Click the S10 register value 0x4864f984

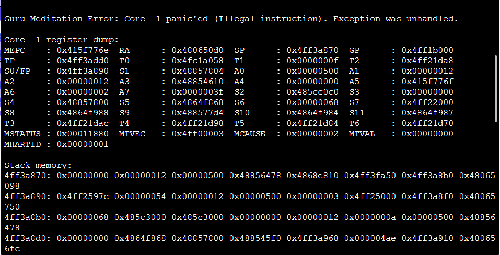[312, 113]
